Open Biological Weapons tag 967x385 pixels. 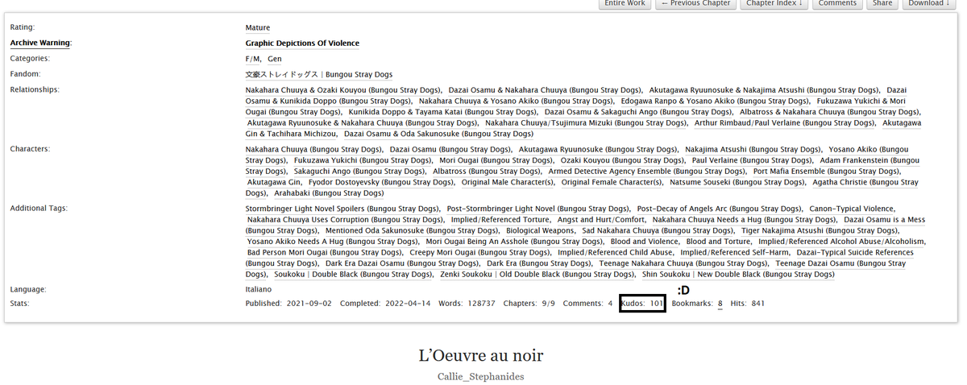(541, 230)
